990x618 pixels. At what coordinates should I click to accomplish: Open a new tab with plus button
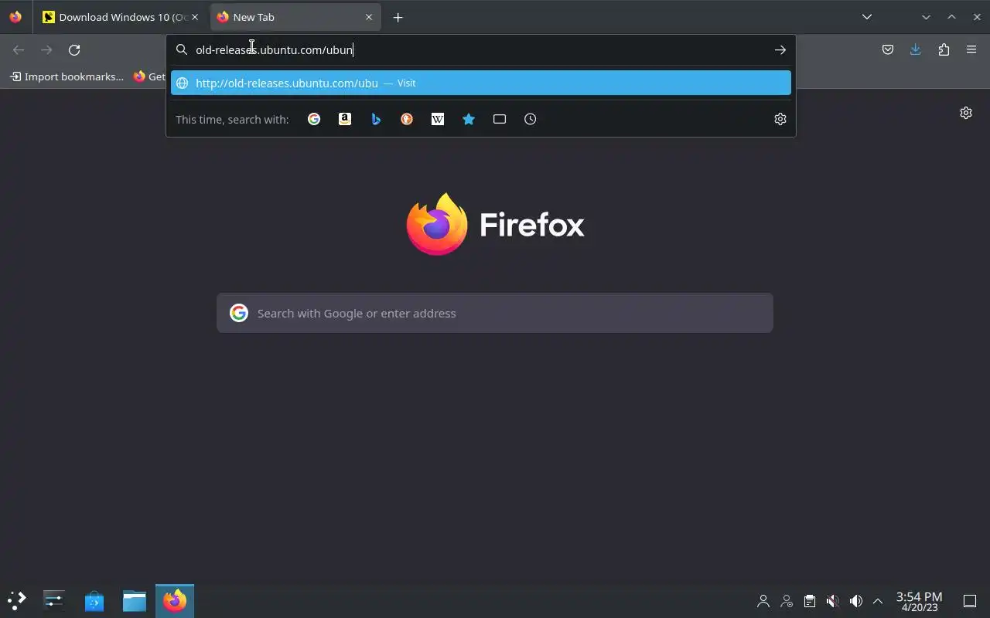(x=398, y=17)
